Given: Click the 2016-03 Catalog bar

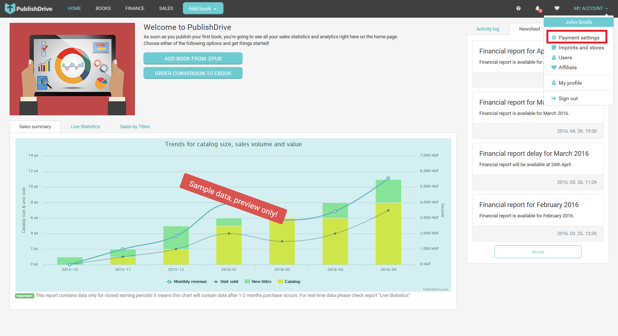Looking at the screenshot, I should pyautogui.click(x=335, y=241).
